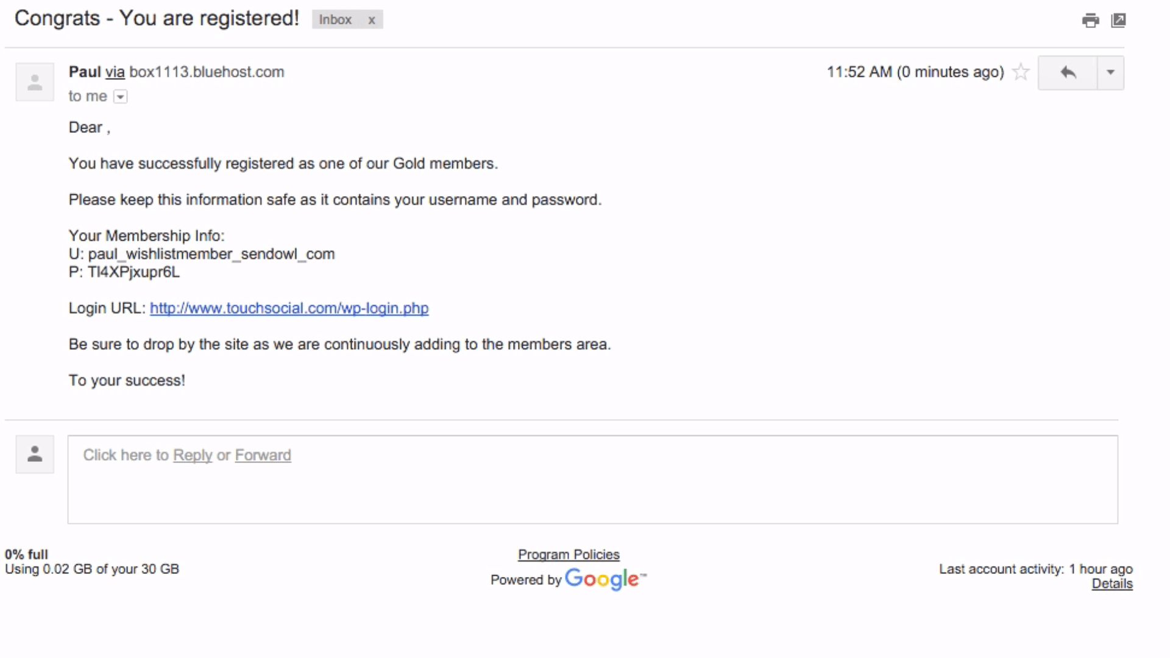This screenshot has height=658, width=1170.
Task: Click the sender name Paul
Action: [84, 72]
